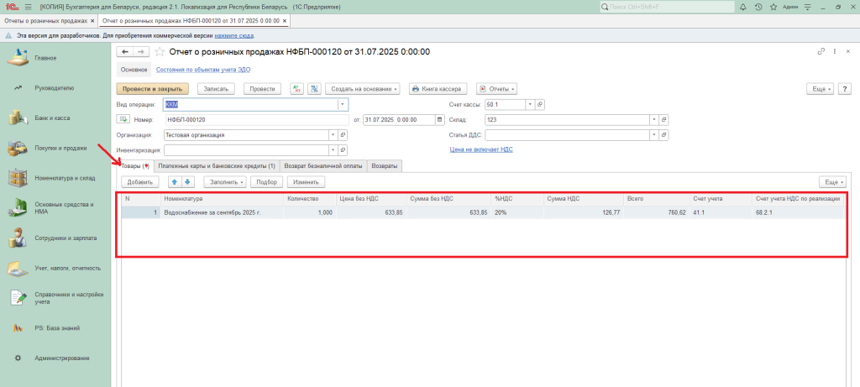Click into the Статья ДДС field
The height and width of the screenshot is (387, 860).
569,134
